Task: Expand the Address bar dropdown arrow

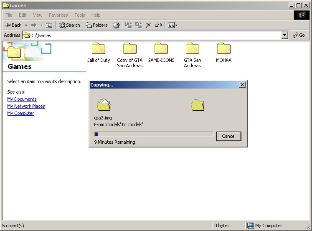Action: 285,36
